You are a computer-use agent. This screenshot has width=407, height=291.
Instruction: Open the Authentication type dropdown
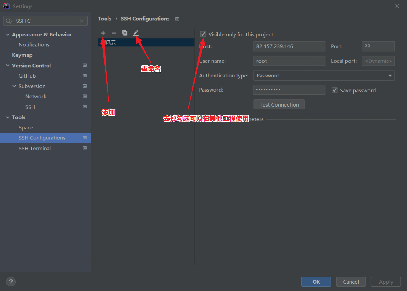coord(324,76)
